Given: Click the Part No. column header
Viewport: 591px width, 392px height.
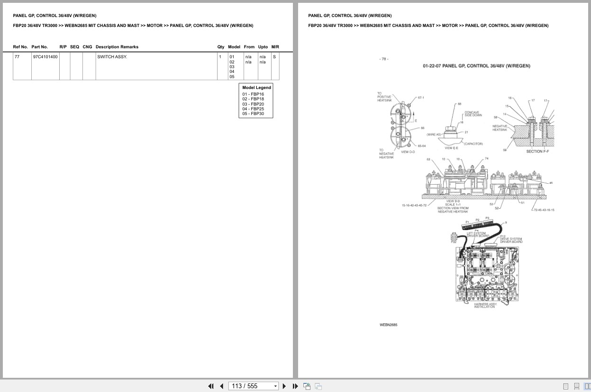Looking at the screenshot, I should tap(40, 47).
